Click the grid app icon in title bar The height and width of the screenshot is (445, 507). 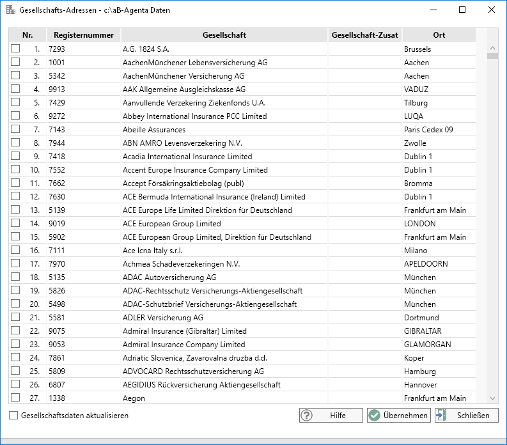coord(10,10)
